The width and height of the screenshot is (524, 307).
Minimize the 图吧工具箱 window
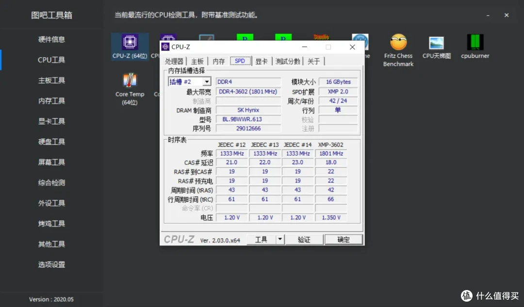pyautogui.click(x=488, y=16)
